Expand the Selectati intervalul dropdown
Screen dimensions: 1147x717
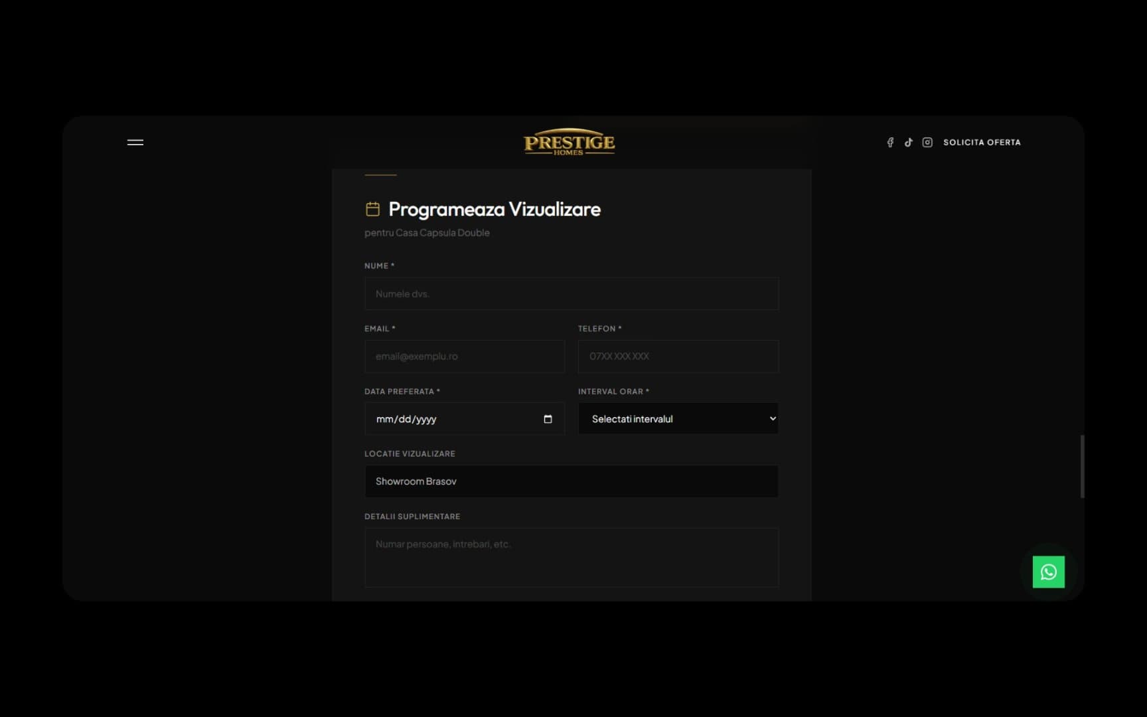[x=678, y=419]
